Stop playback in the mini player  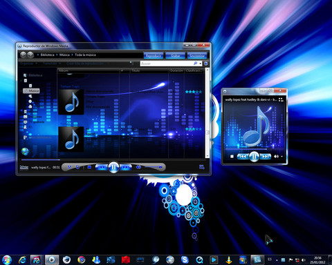pyautogui.click(x=232, y=157)
